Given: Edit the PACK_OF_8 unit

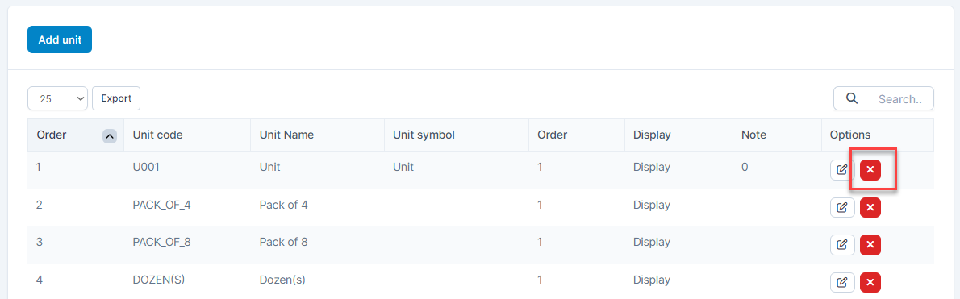Looking at the screenshot, I should 842,245.
